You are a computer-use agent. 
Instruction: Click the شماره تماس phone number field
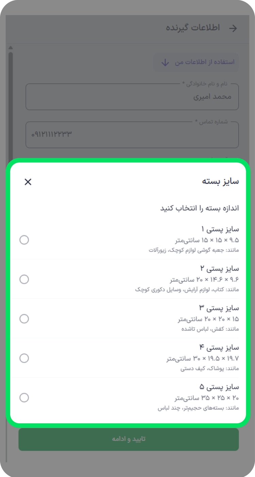(132, 134)
